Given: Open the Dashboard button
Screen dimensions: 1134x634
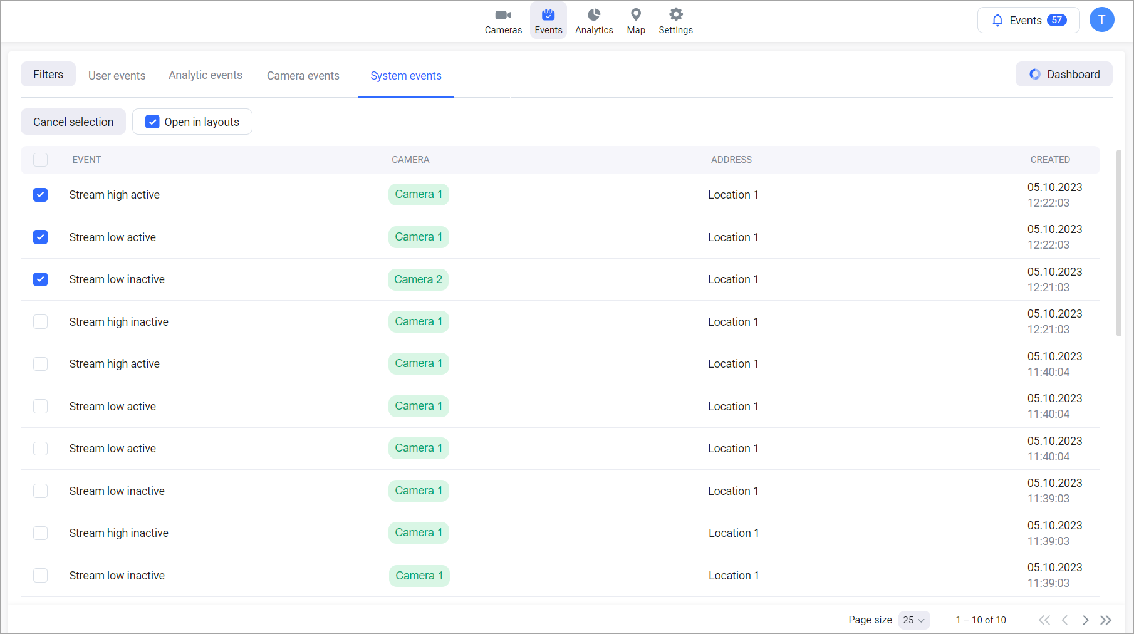Looking at the screenshot, I should click(x=1064, y=75).
